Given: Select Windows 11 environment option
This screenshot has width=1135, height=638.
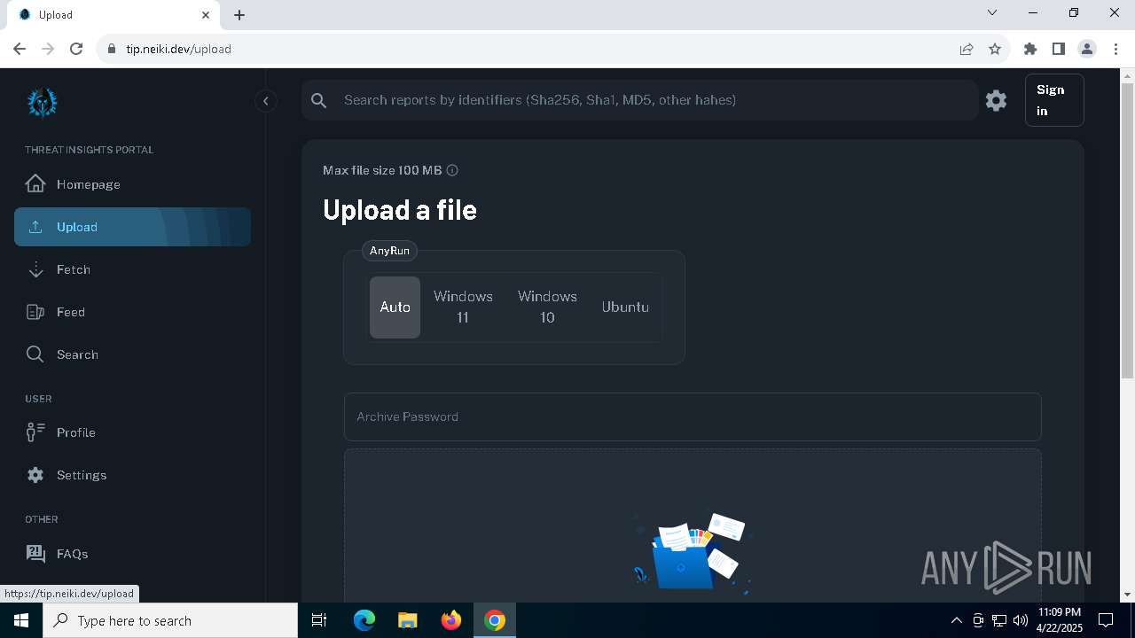Looking at the screenshot, I should [463, 307].
